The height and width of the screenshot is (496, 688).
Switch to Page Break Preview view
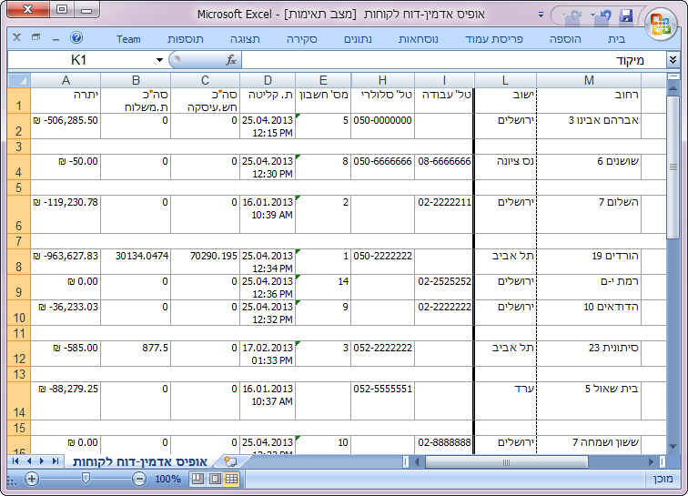[x=197, y=479]
